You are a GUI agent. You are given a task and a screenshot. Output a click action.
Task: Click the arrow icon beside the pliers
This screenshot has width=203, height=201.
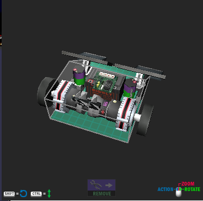click(109, 185)
